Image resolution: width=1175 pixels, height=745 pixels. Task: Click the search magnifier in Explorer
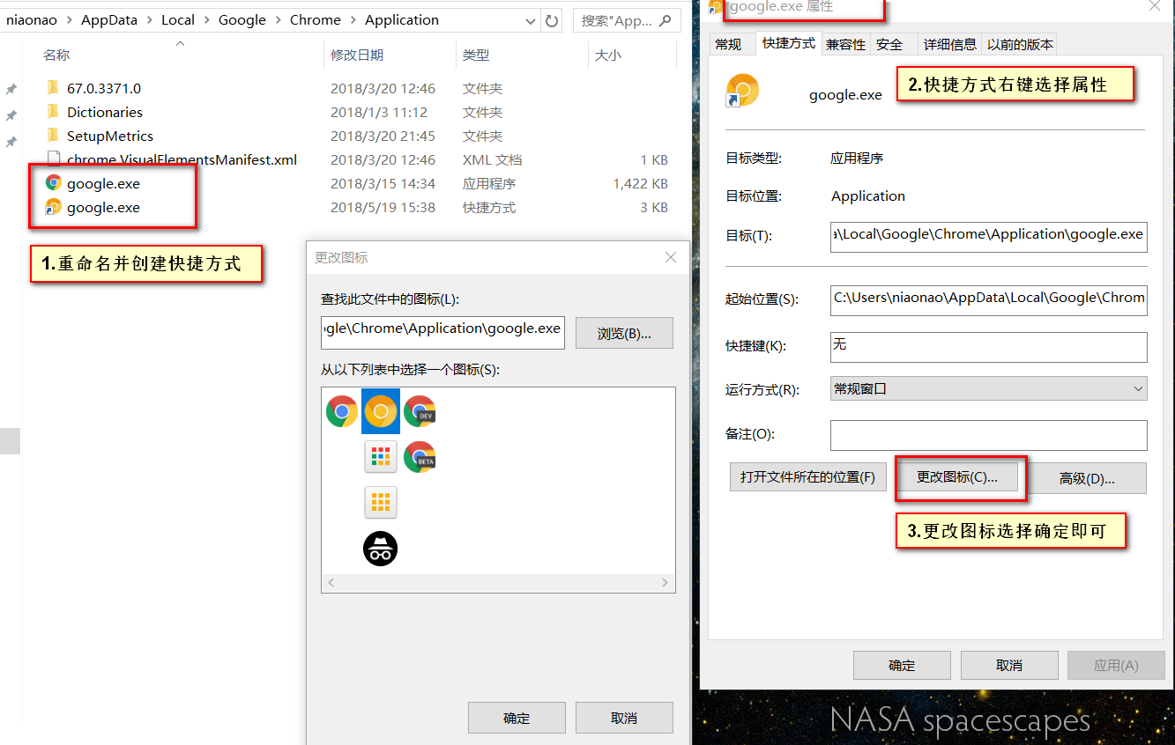coord(666,20)
